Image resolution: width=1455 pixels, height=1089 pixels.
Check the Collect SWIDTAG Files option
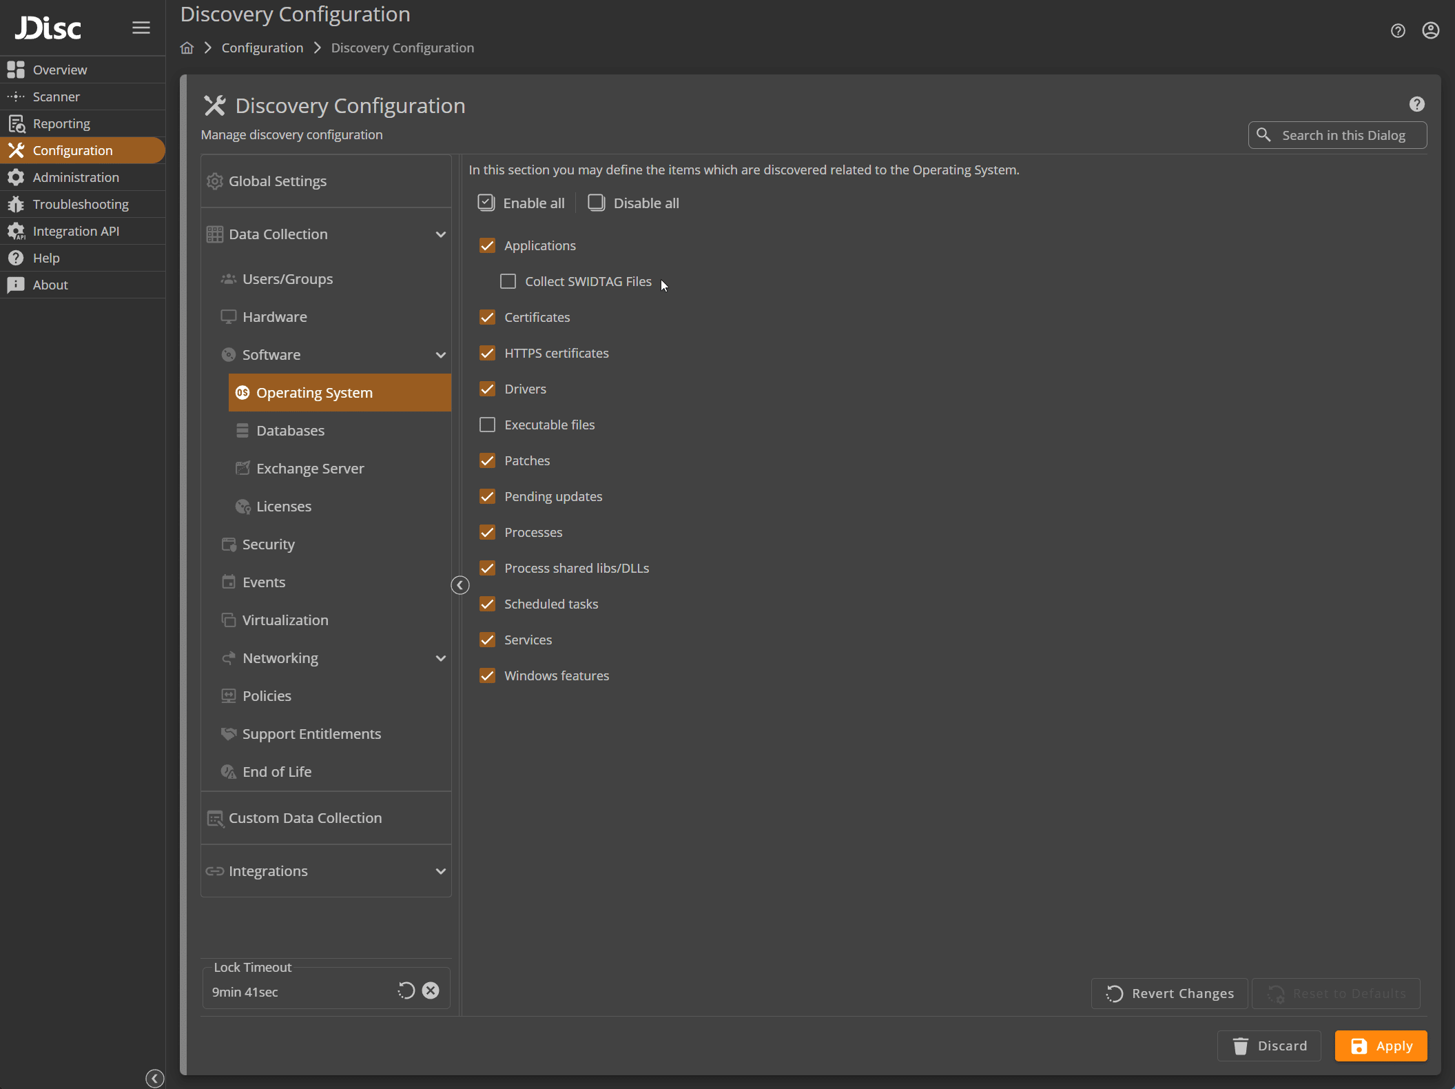click(x=508, y=281)
